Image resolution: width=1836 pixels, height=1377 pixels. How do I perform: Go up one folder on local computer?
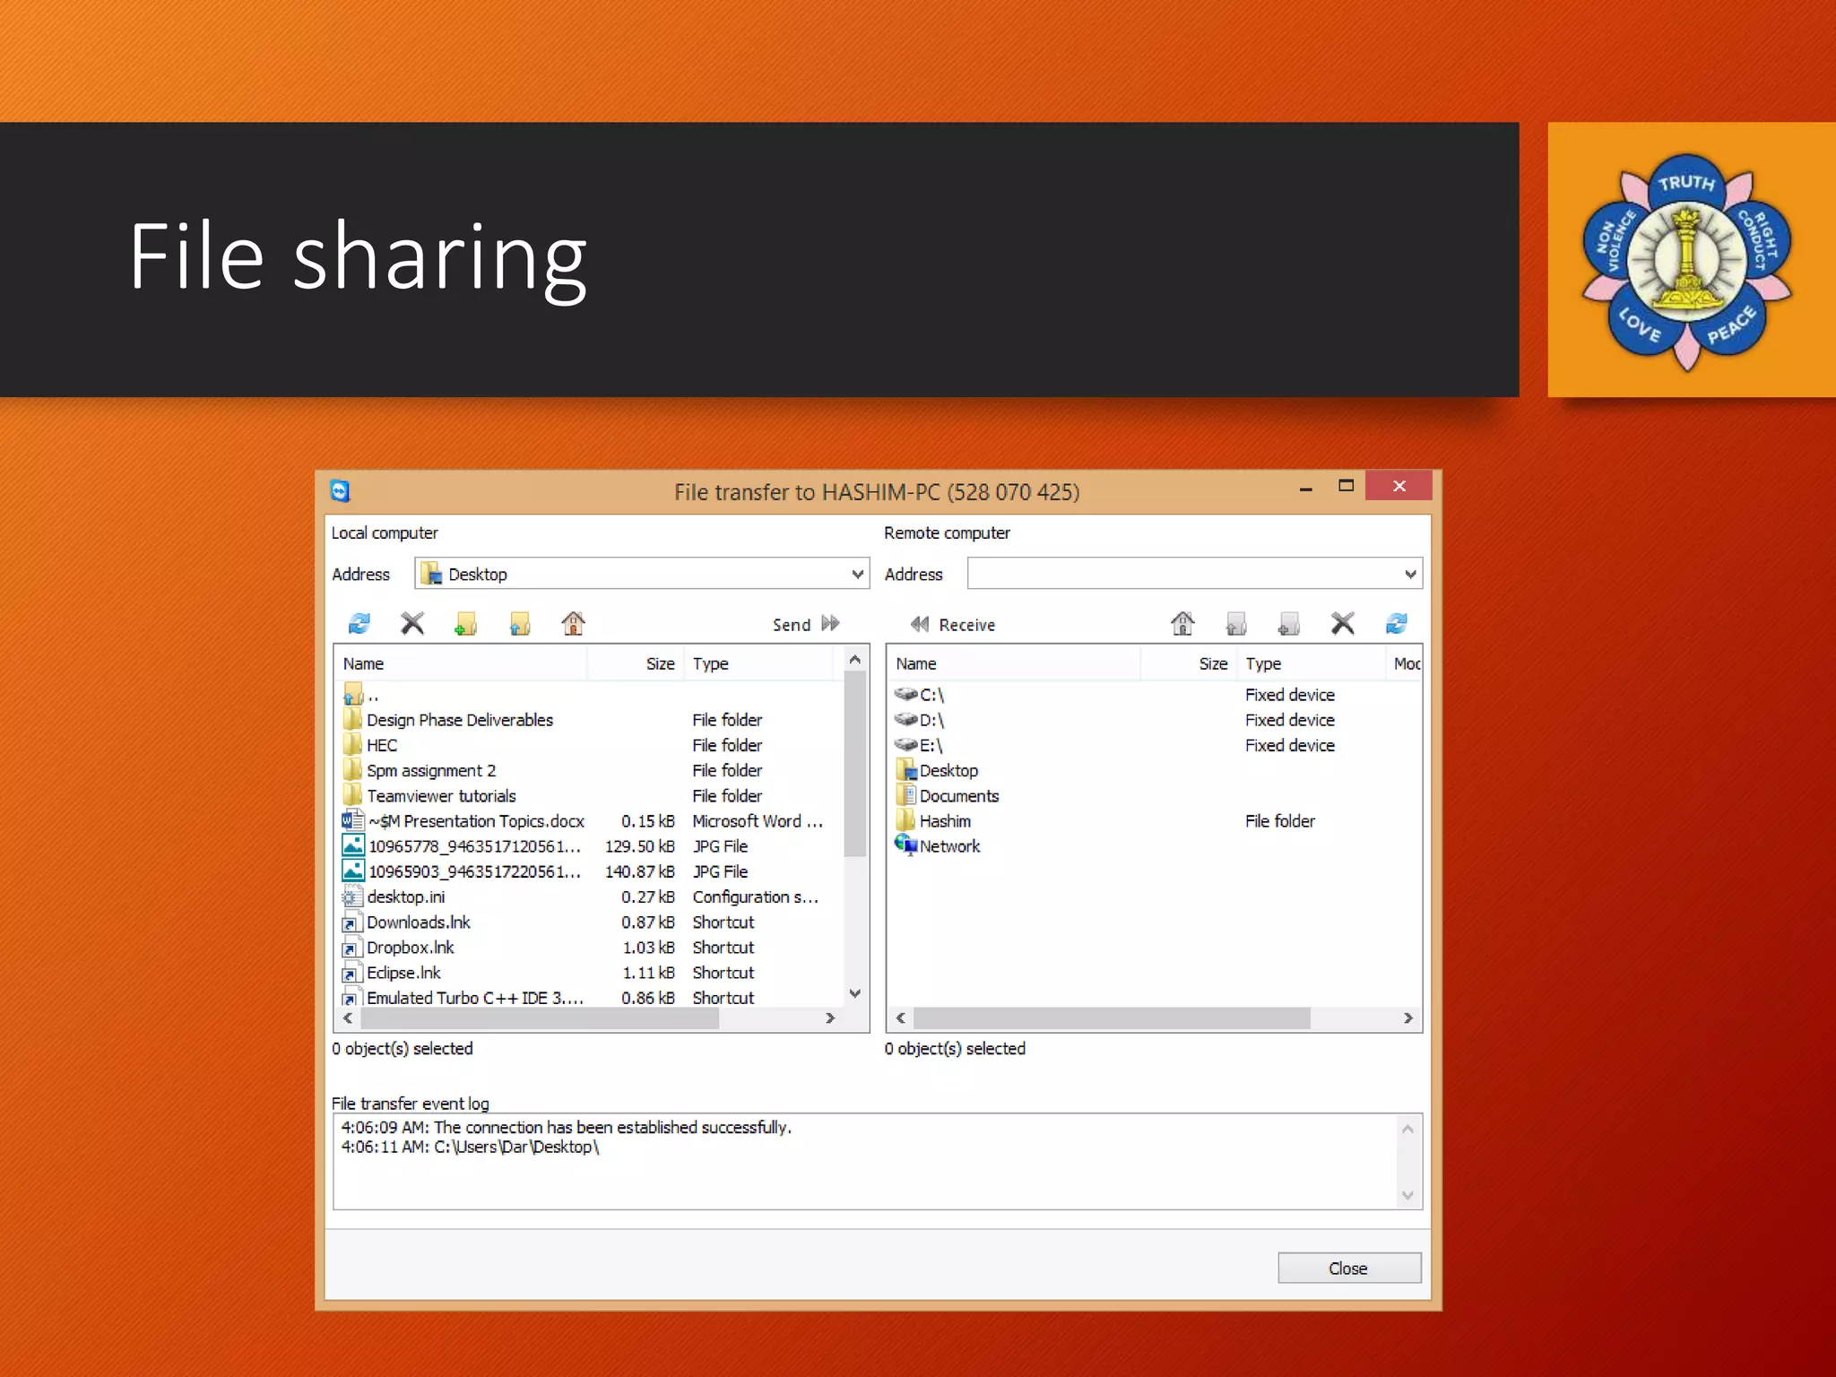520,623
